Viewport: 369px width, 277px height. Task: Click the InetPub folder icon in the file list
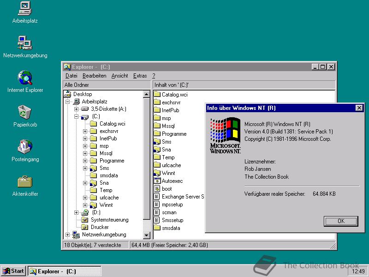157,110
